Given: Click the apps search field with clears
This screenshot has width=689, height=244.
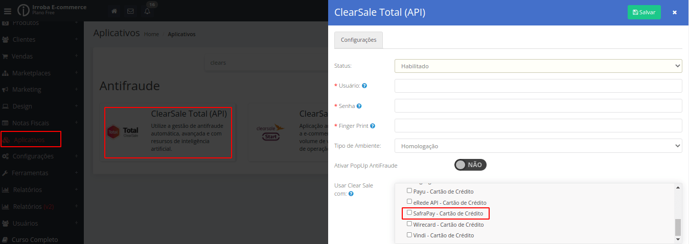Looking at the screenshot, I should (267, 63).
